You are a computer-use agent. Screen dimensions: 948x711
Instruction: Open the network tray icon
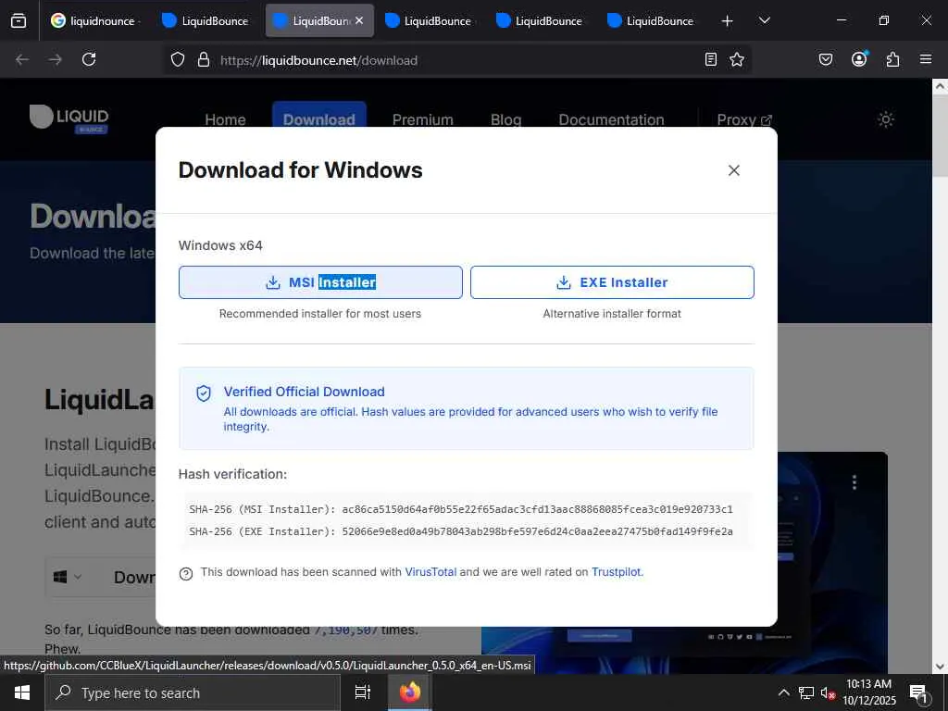(x=806, y=692)
